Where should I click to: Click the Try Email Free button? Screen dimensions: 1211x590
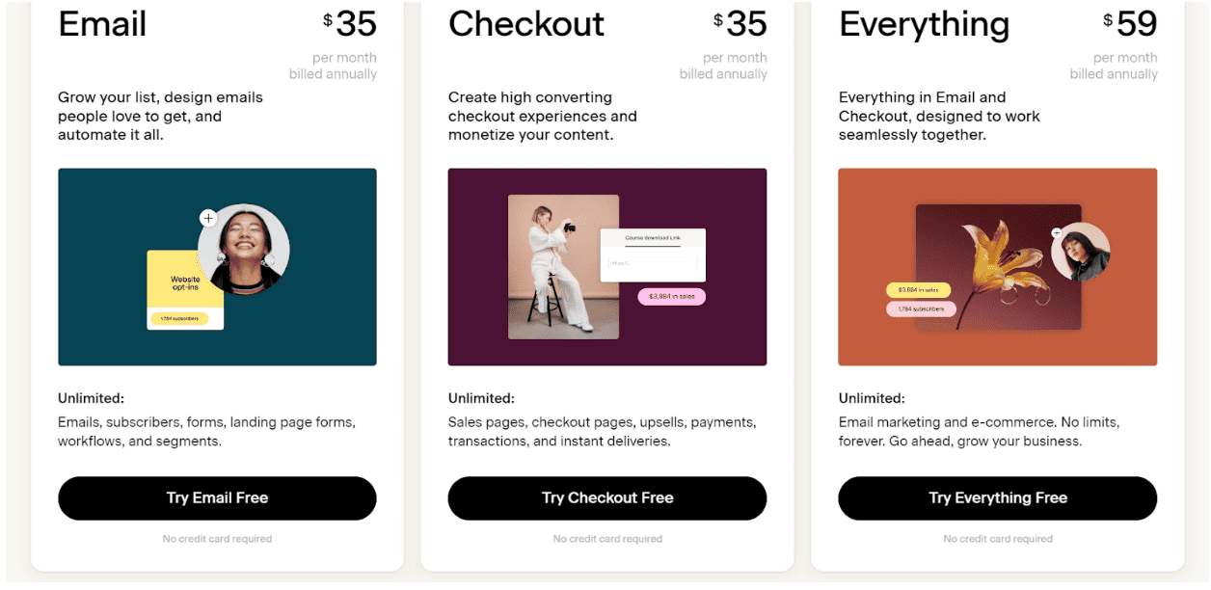217,497
